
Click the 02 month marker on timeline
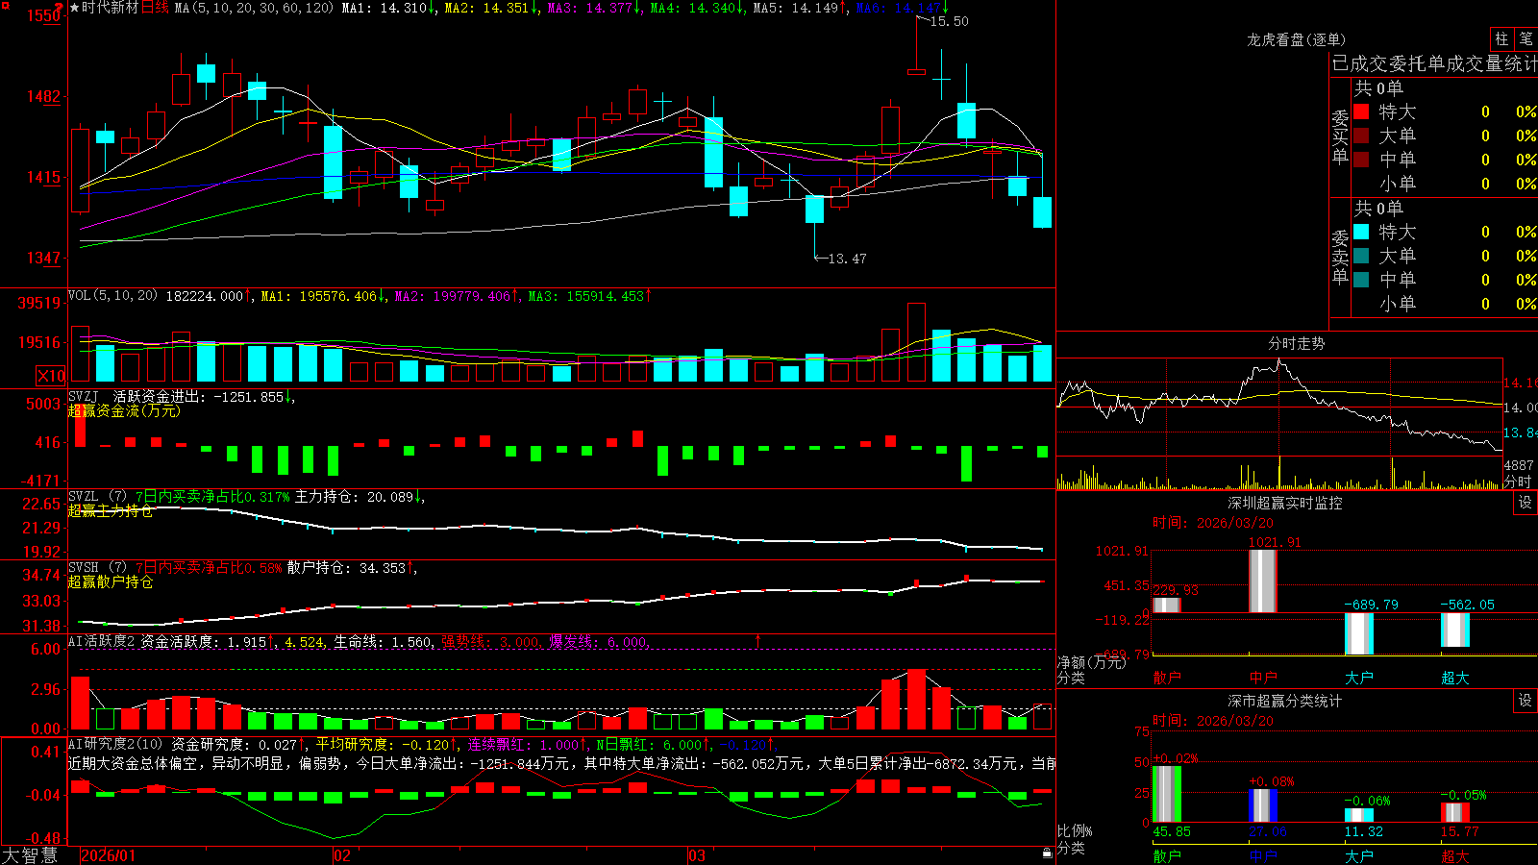pos(342,855)
